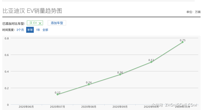202x110 pixels.
Task: Click the 0.36 data point for 2020年09月
Action: (120, 74)
